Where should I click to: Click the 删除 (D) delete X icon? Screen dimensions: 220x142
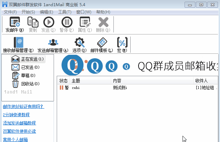[x=103, y=22]
